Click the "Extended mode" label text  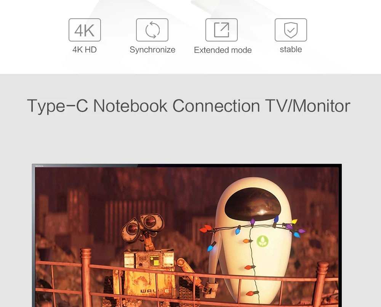[x=223, y=50]
